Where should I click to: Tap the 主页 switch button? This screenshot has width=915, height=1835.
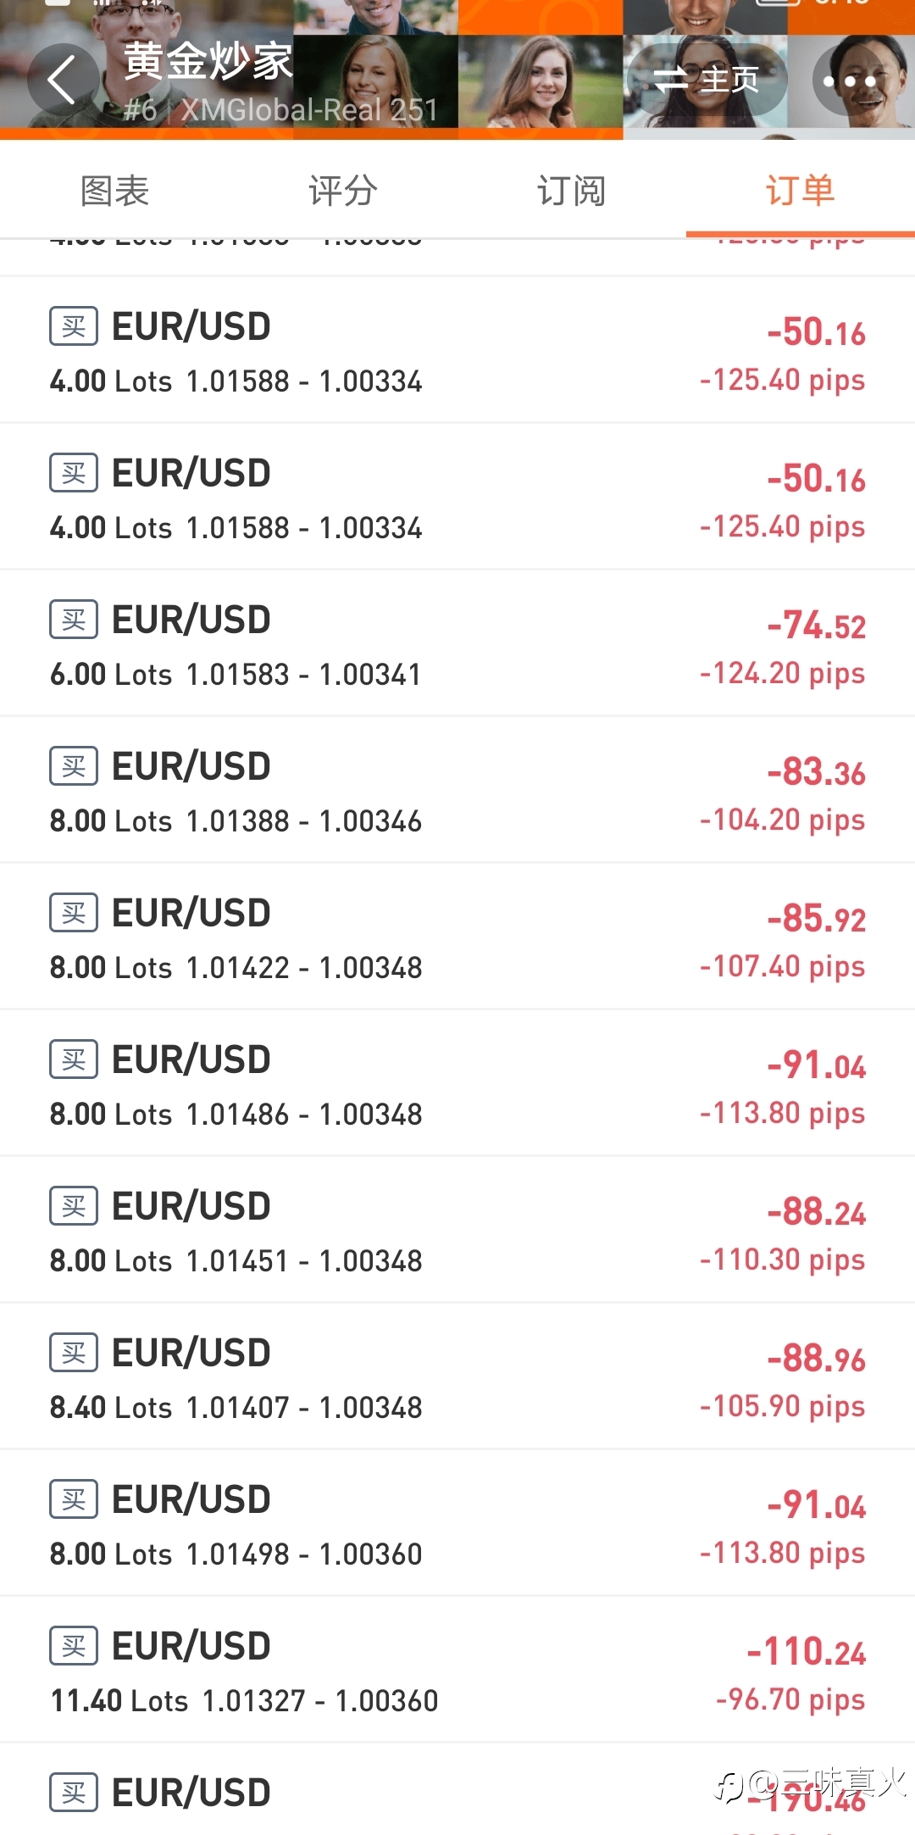click(706, 81)
